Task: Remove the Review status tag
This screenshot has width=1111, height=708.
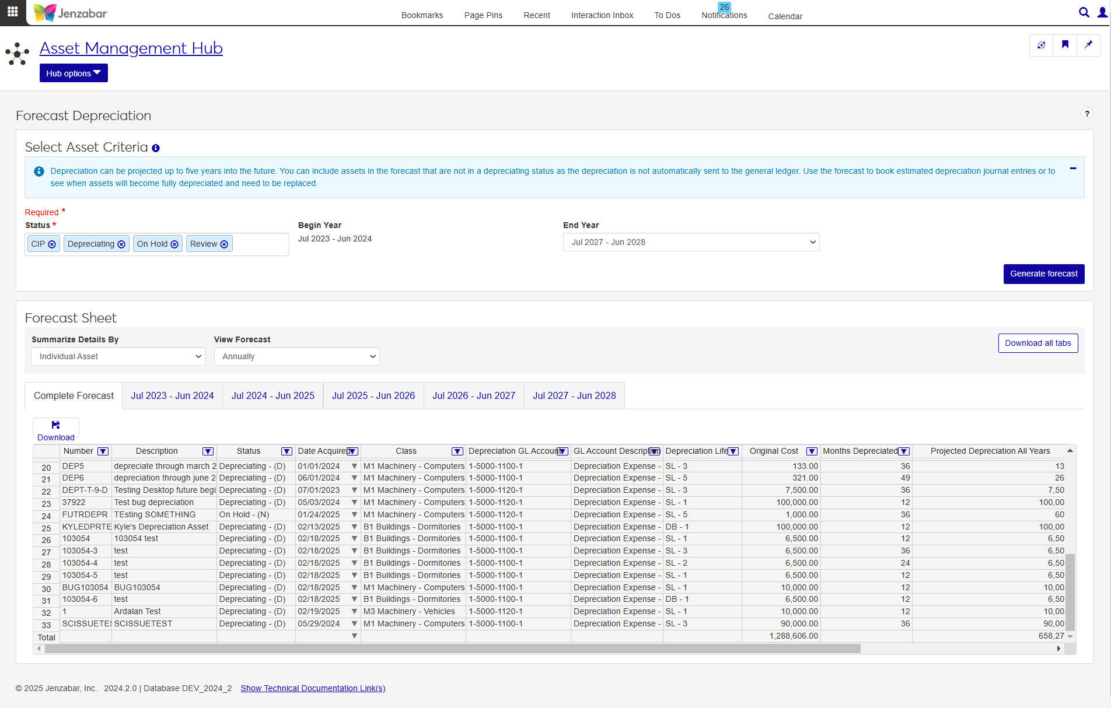Action: click(224, 244)
